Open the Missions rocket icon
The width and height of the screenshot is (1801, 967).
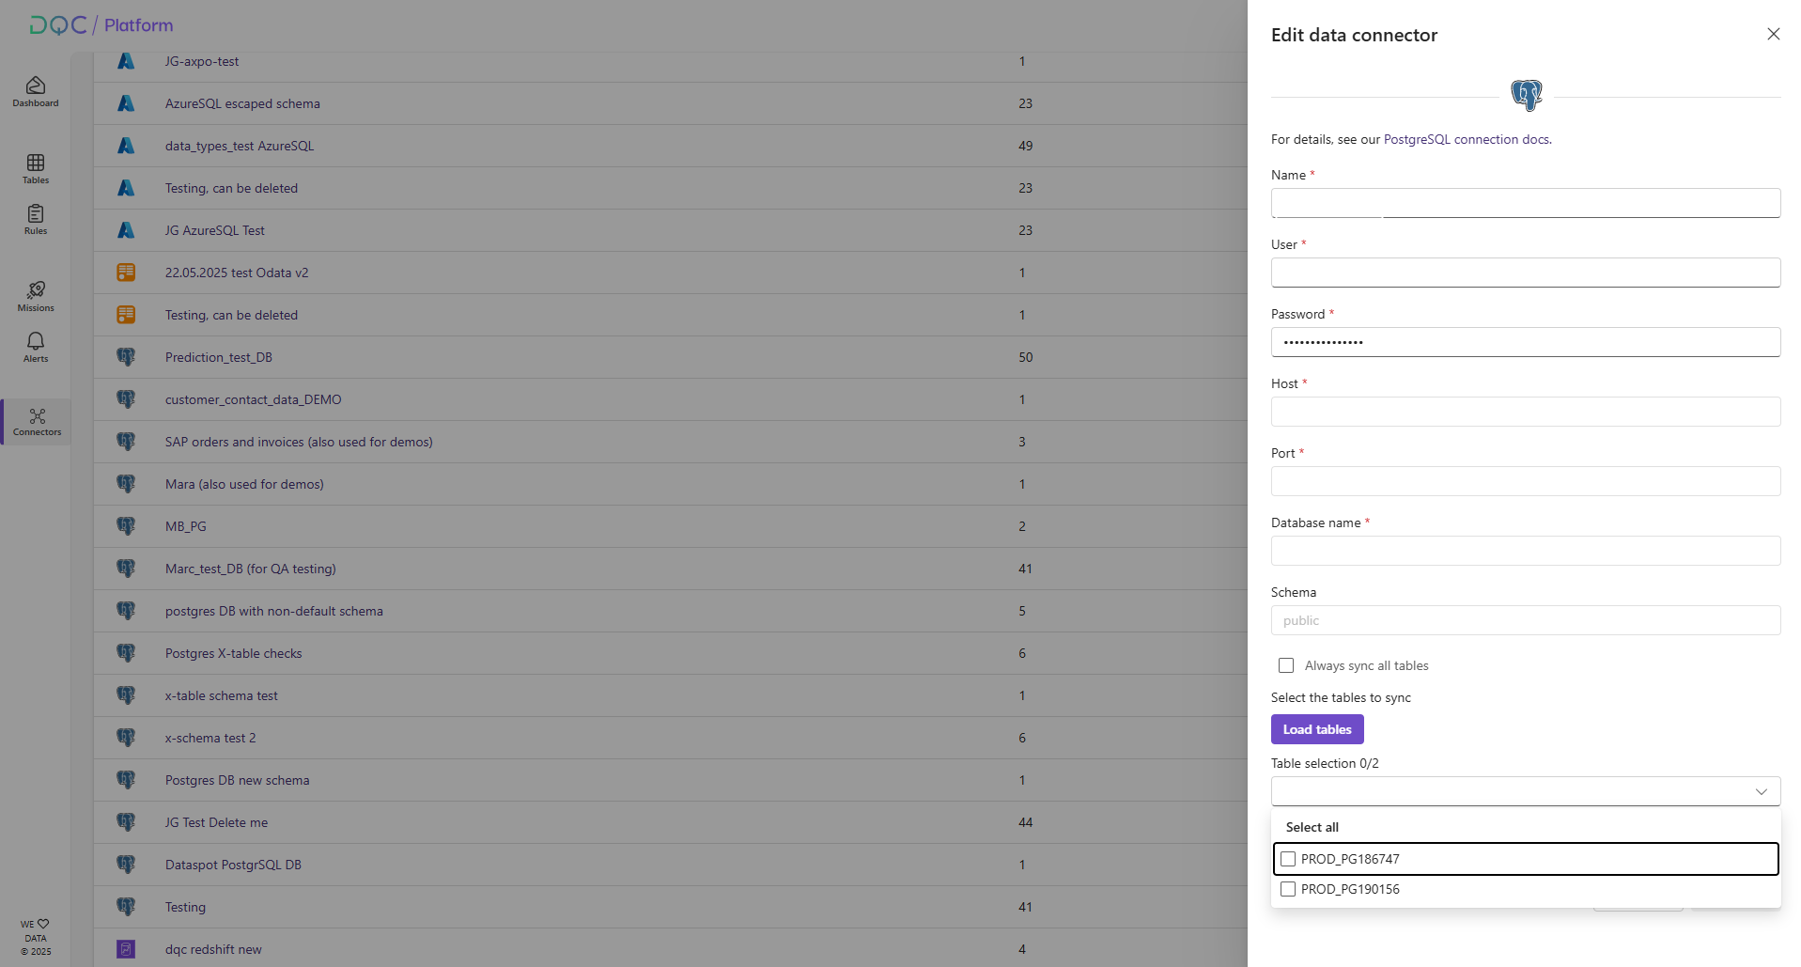pos(36,296)
